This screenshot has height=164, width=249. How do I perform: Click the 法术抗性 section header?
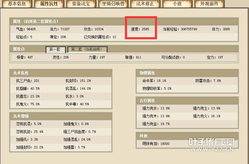21,73
